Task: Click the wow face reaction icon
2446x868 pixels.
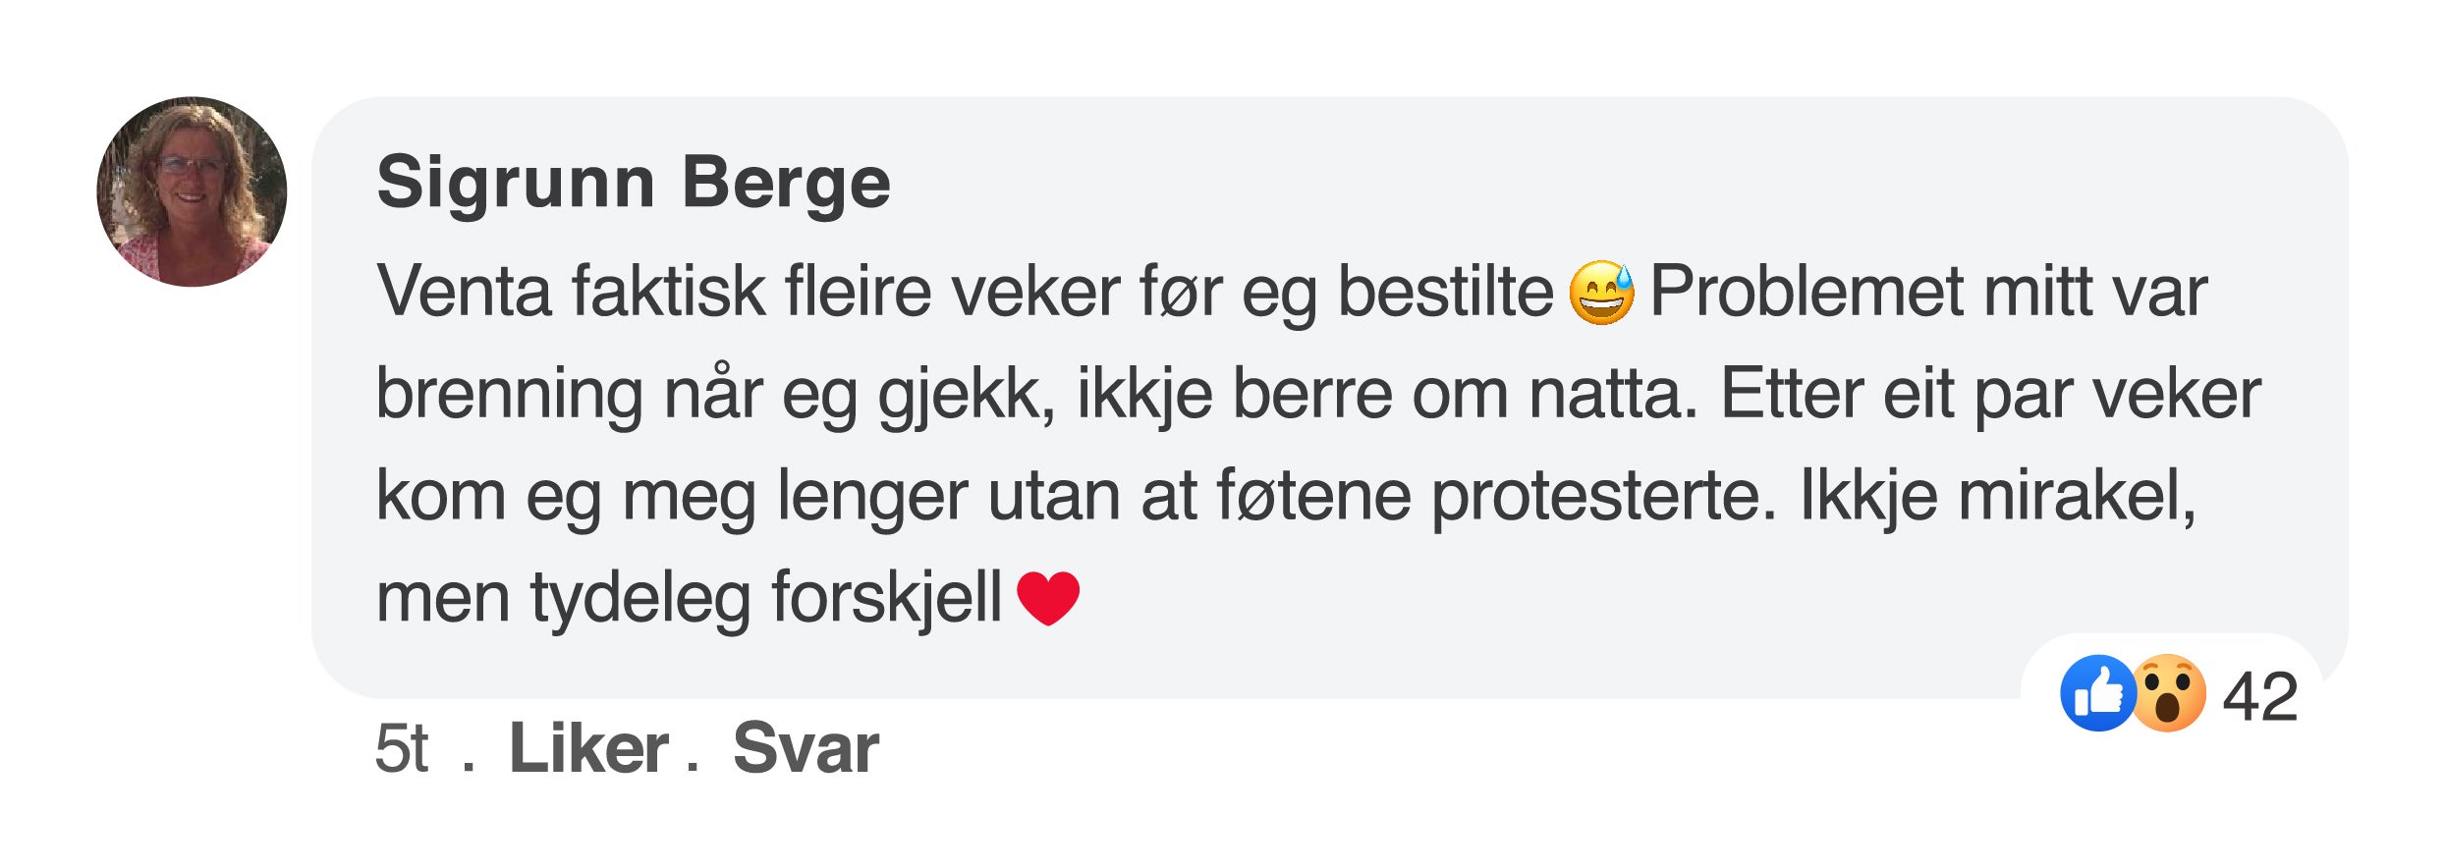Action: click(x=2169, y=693)
